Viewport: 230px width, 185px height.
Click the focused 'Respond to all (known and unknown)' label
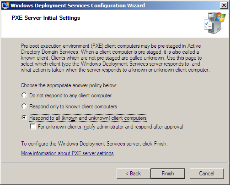(x=88, y=118)
